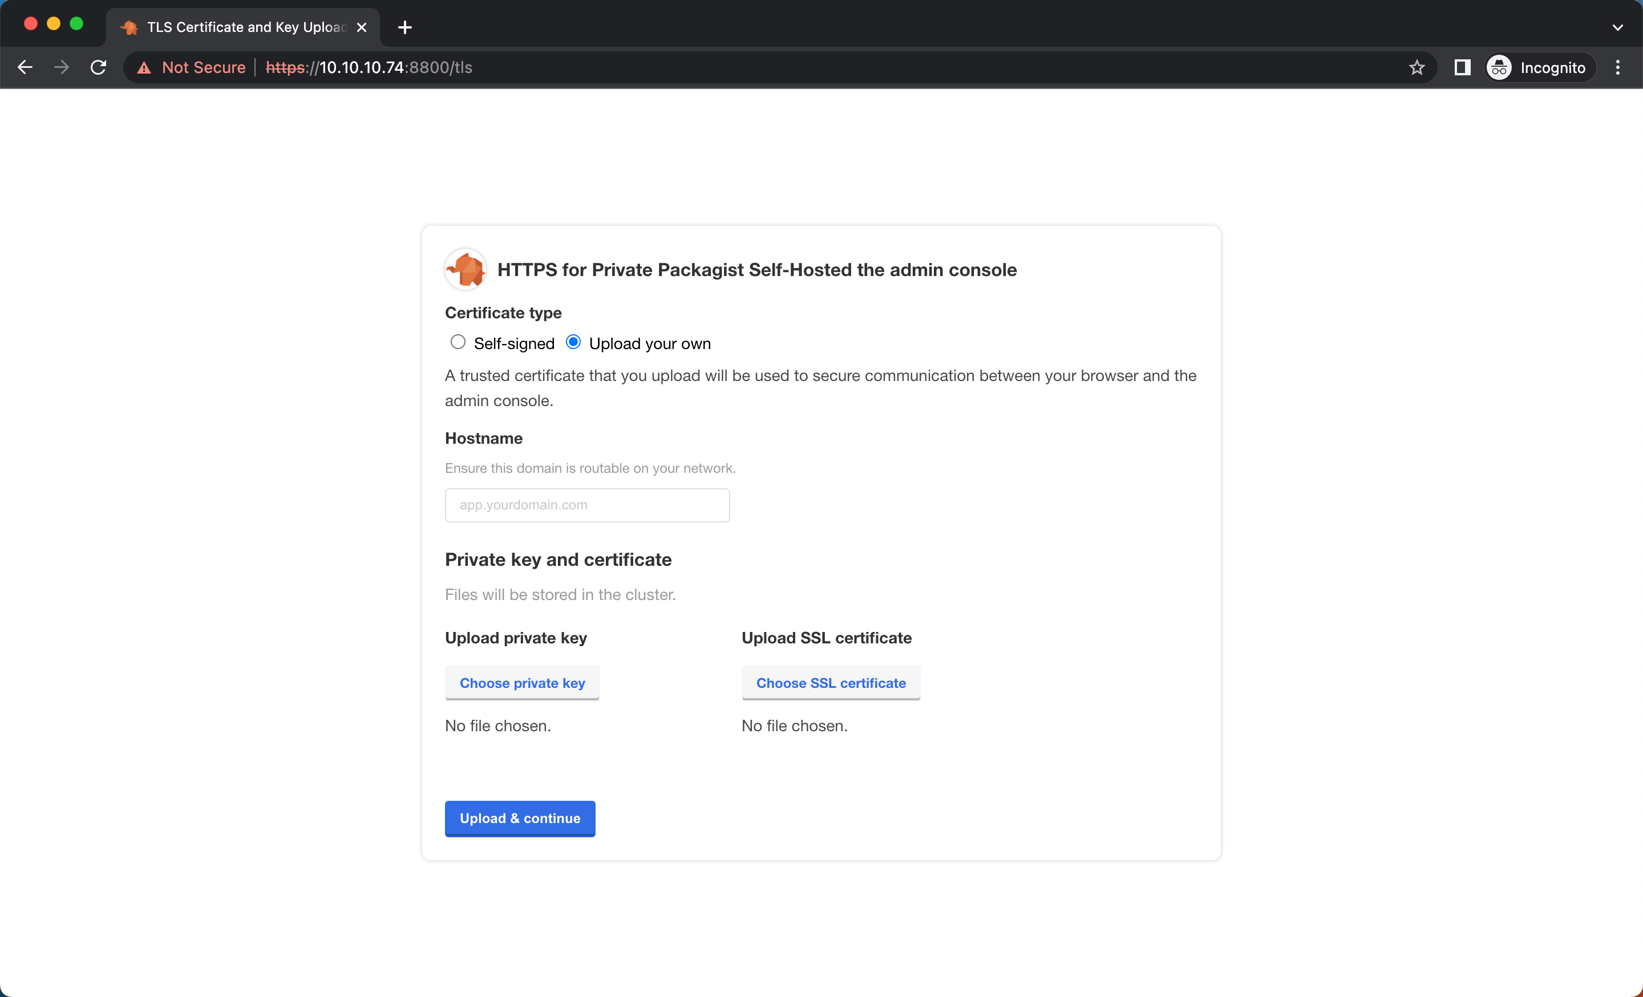Screen dimensions: 1643x997
Task: Open a new tab with plus icon
Action: coord(404,27)
